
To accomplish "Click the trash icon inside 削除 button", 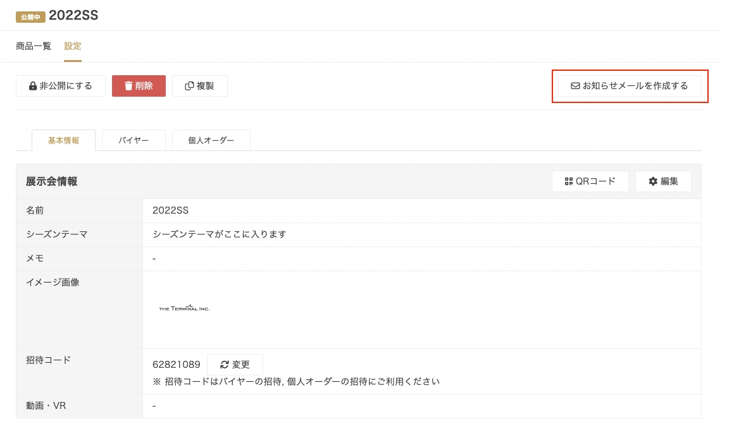I will point(128,86).
